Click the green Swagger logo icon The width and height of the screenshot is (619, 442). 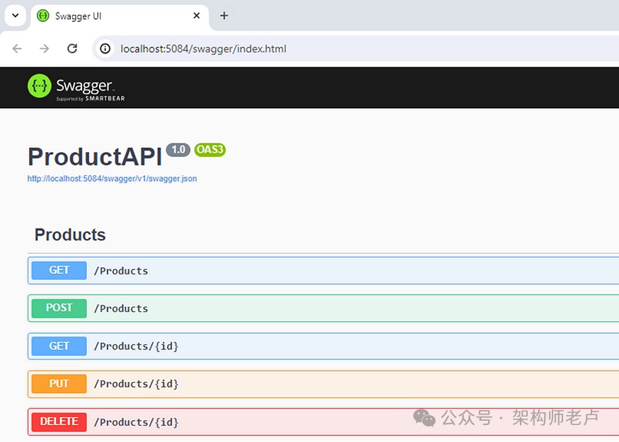tap(40, 86)
